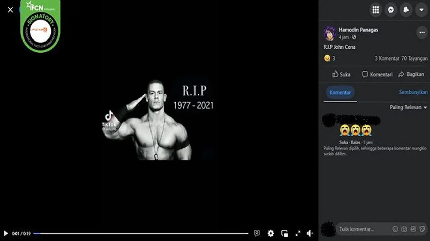This screenshot has height=241, width=430.
Task: Open post options via the three-dot menu
Action: 422,32
